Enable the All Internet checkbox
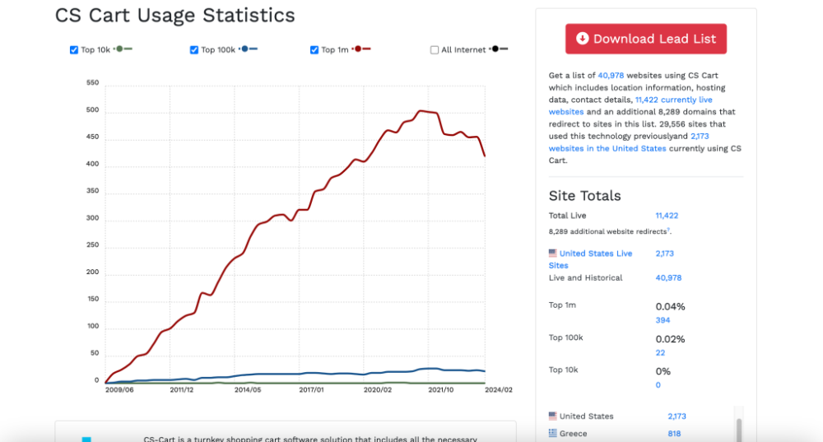 click(435, 50)
